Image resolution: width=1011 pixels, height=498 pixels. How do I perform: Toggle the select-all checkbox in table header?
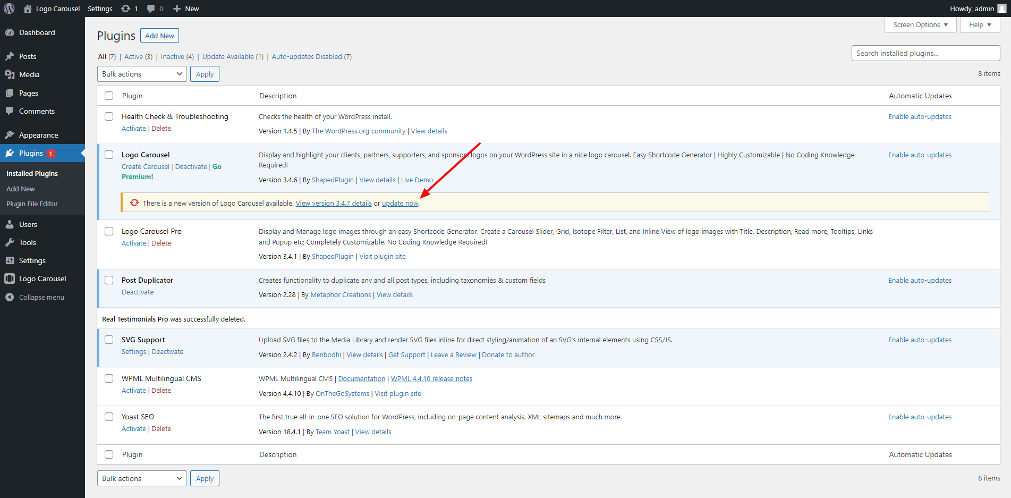click(109, 96)
